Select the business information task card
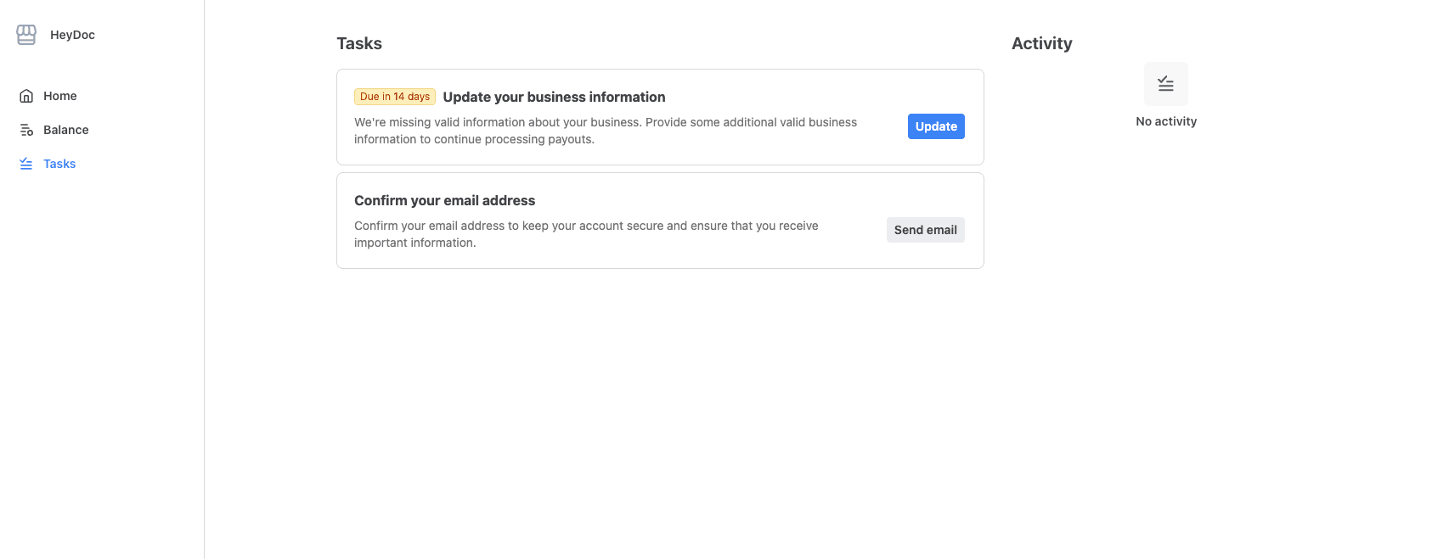The width and height of the screenshot is (1449, 559). click(660, 116)
